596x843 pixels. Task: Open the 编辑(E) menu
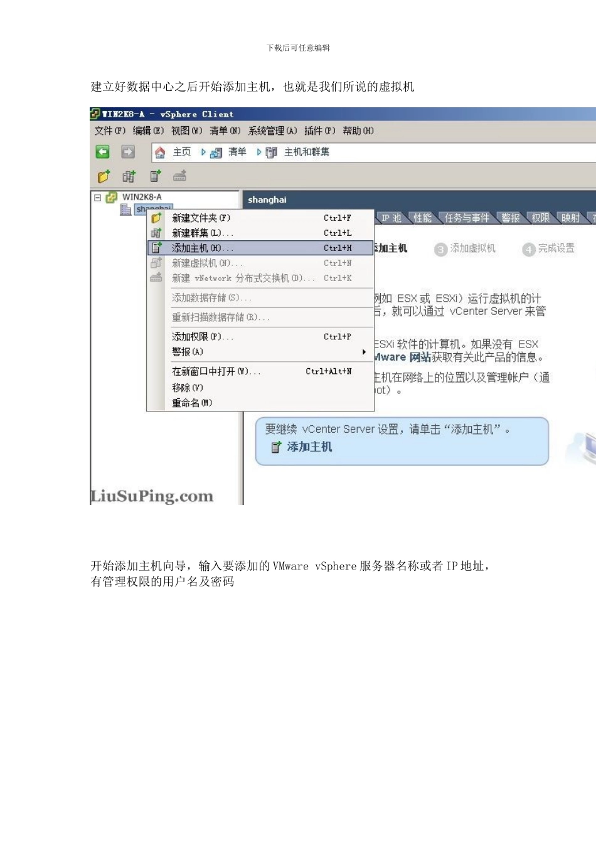point(148,130)
